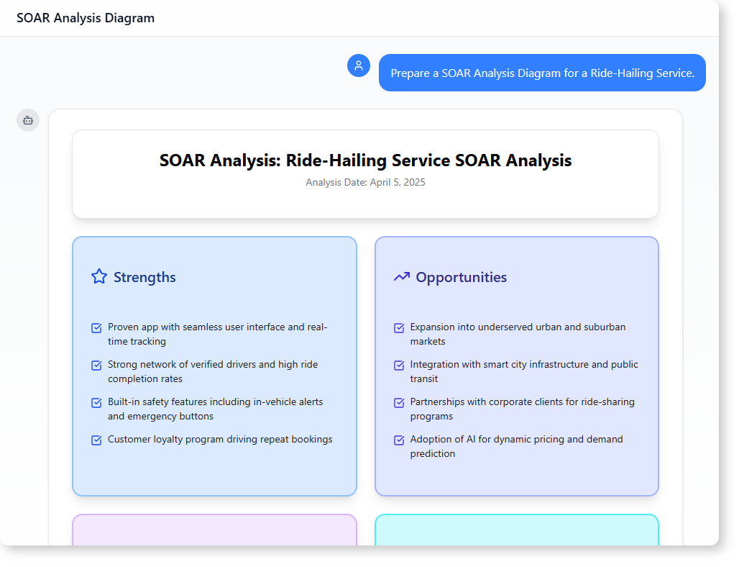Click the user avatar icon
Viewport: 739px width, 567px height.
(x=359, y=65)
